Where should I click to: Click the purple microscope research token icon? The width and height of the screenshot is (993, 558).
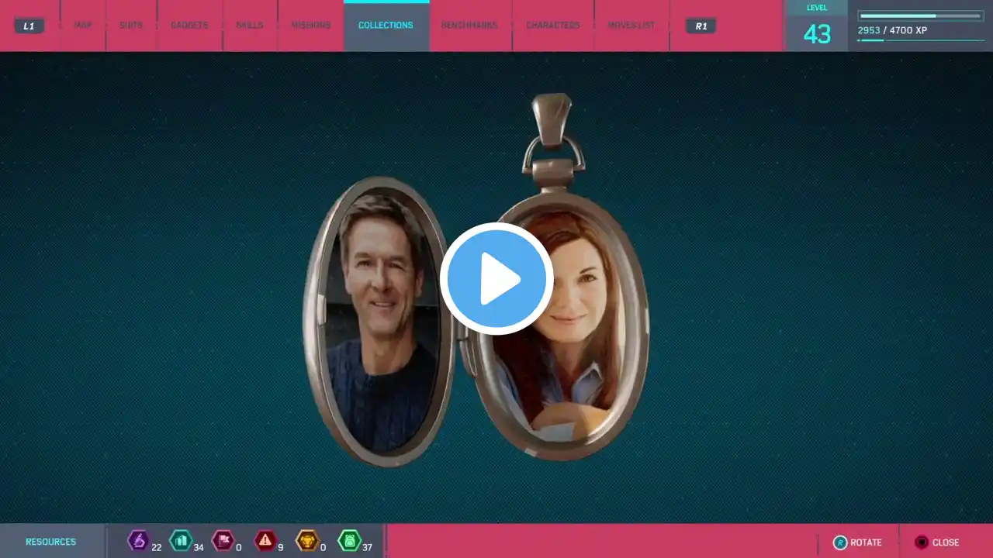(x=138, y=540)
